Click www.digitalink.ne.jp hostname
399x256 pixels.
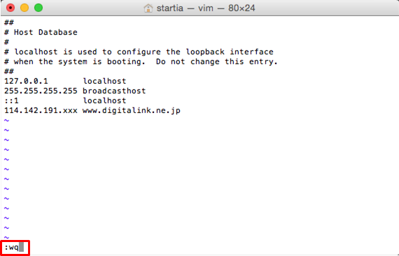[132, 110]
